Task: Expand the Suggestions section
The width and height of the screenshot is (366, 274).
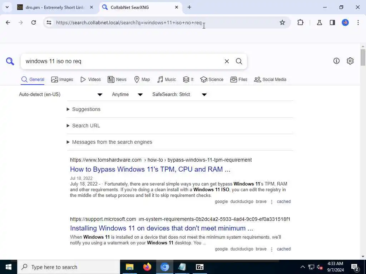Action: pos(84,109)
